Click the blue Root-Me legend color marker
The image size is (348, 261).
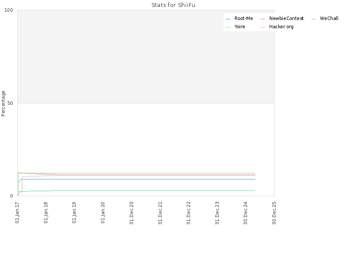tap(228, 19)
